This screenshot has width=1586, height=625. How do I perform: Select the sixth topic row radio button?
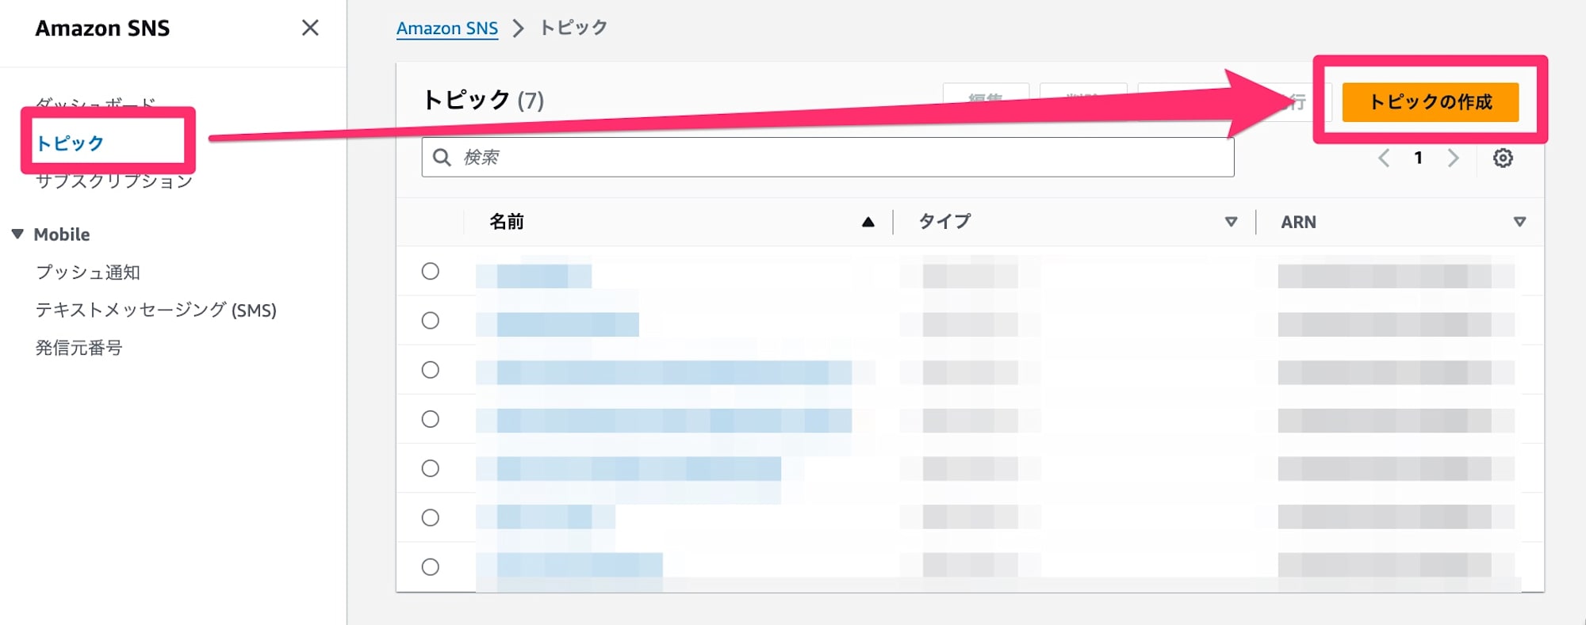431,517
